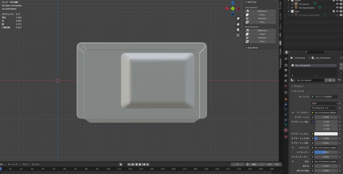Toggle base collection eye visibility
The width and height of the screenshot is (343, 174).
[337, 11]
